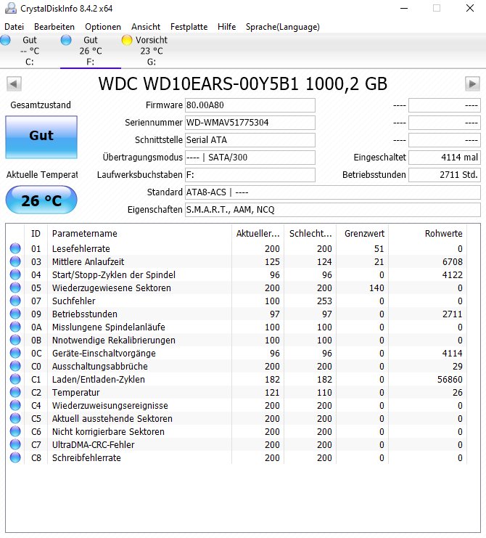Screen dimensions: 486x538
Task: Click status orb for Ausschaltungsabbrüche row
Action: pyautogui.click(x=15, y=366)
